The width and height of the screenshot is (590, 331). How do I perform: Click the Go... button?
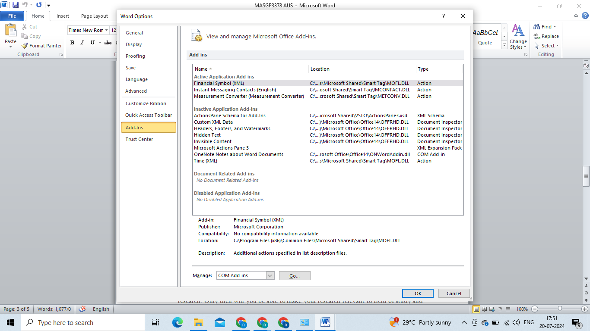tap(295, 275)
